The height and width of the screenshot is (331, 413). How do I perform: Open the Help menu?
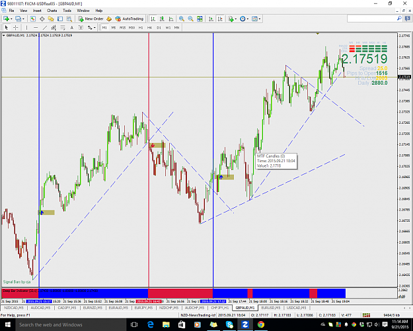click(98, 11)
